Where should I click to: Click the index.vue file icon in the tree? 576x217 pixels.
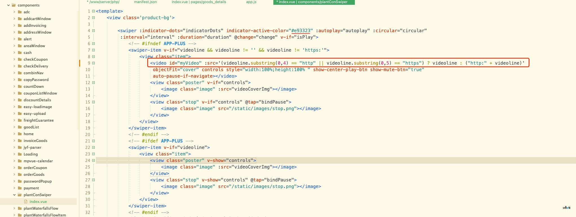pos(26,201)
